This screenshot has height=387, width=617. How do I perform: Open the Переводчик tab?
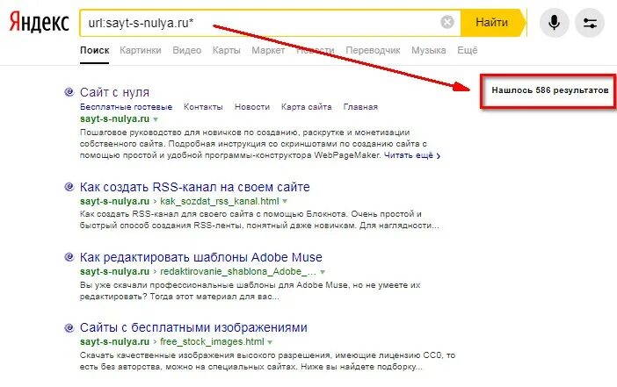point(373,50)
